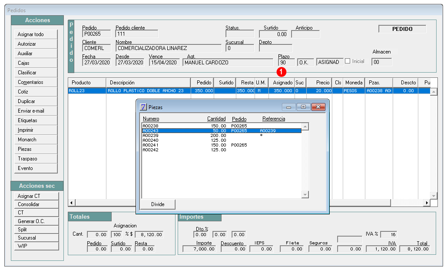Click right arrow of horizontal scrollbar
Screen dimensions: 447x270
[427, 203]
